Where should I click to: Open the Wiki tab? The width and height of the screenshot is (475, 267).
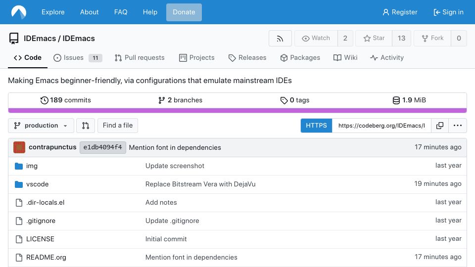(x=345, y=58)
